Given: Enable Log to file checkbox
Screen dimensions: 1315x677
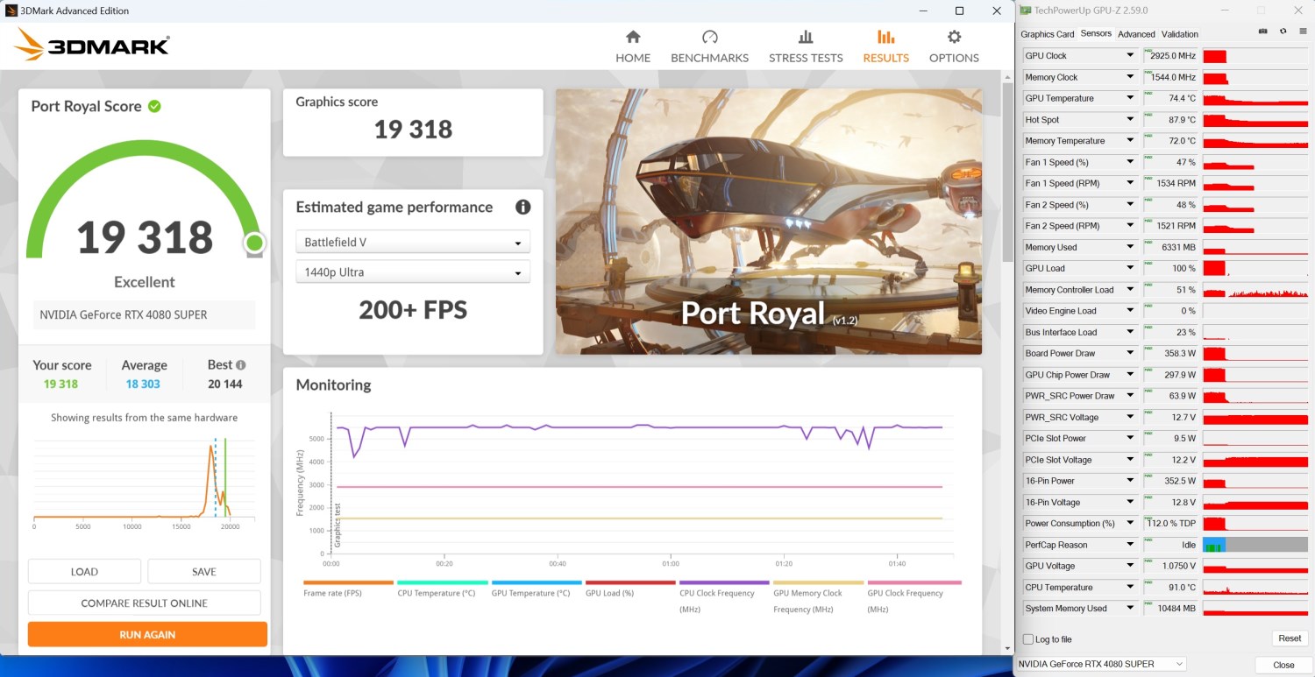Looking at the screenshot, I should click(1029, 639).
